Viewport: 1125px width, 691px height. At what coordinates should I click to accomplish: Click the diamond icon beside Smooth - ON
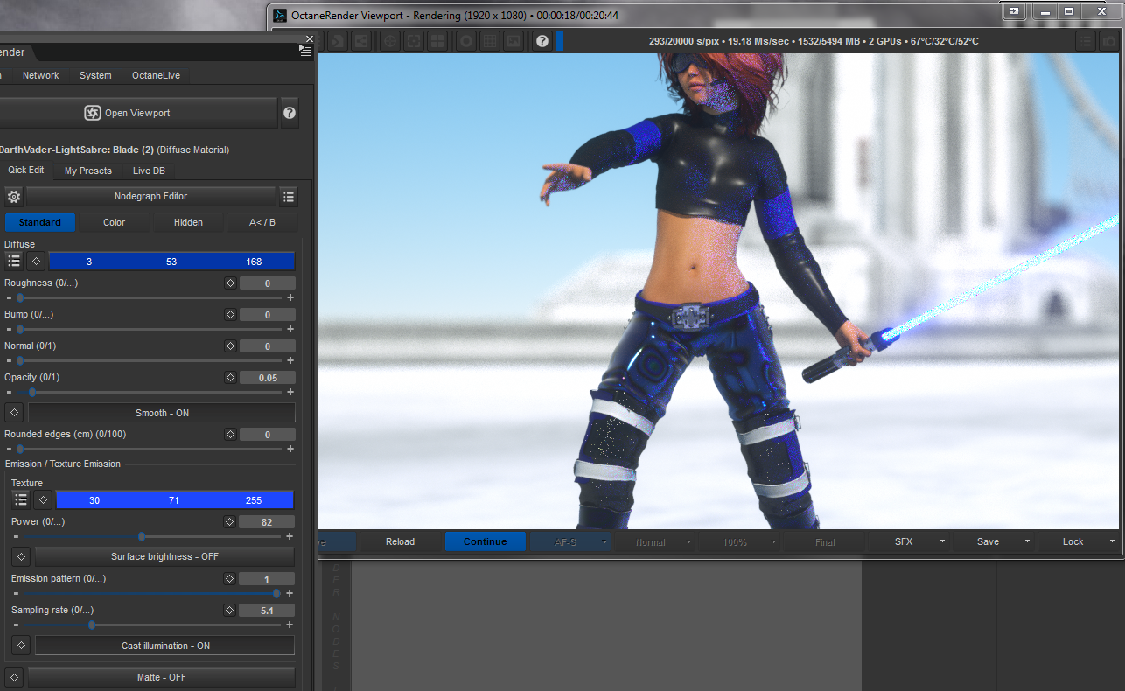pyautogui.click(x=14, y=413)
